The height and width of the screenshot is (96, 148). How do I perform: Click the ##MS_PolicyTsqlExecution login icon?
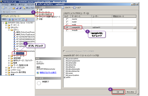[14, 34]
